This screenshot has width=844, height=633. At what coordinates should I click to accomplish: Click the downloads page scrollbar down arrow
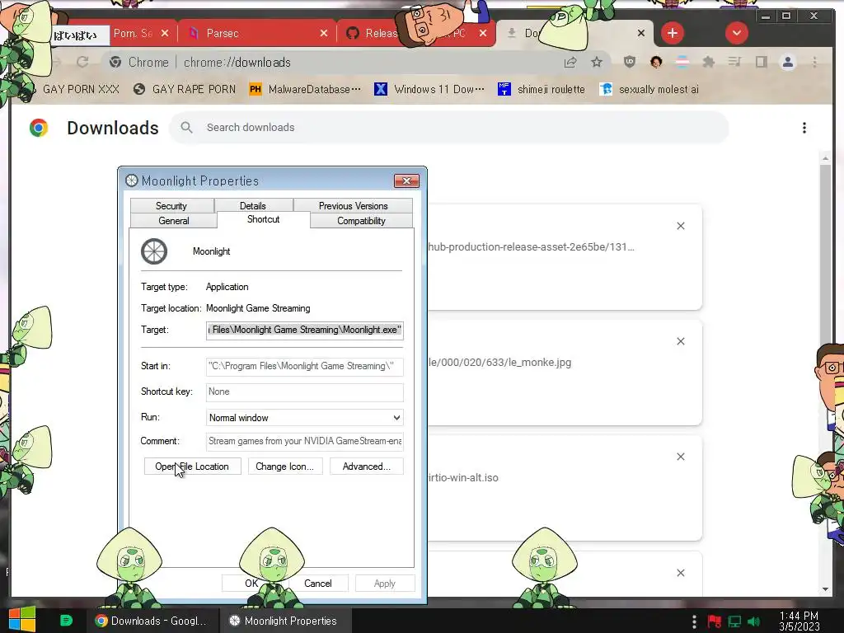825,589
